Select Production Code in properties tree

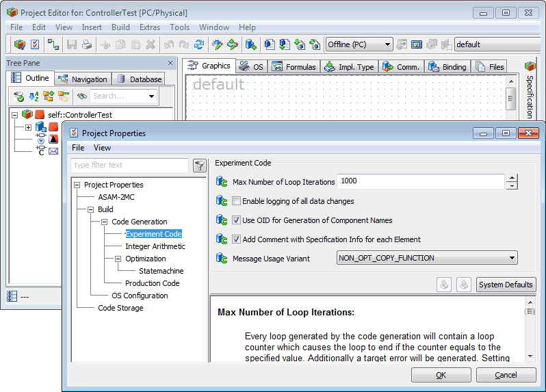[x=152, y=283]
